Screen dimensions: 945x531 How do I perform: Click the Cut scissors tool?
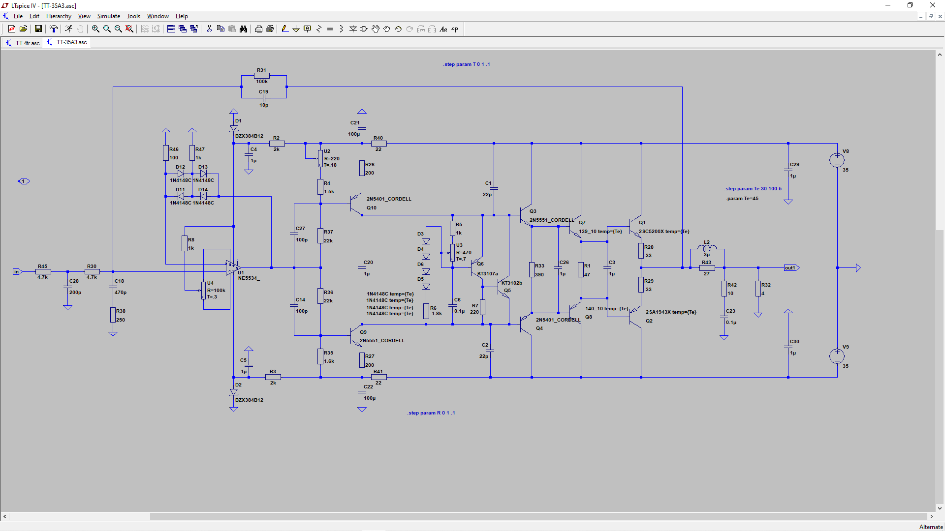tap(209, 29)
